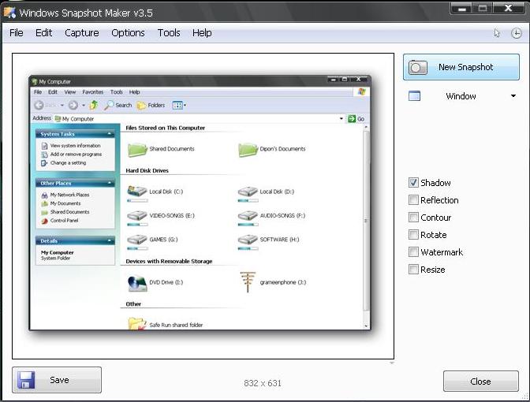Click the Back arrow in My Computer preview

[x=39, y=105]
